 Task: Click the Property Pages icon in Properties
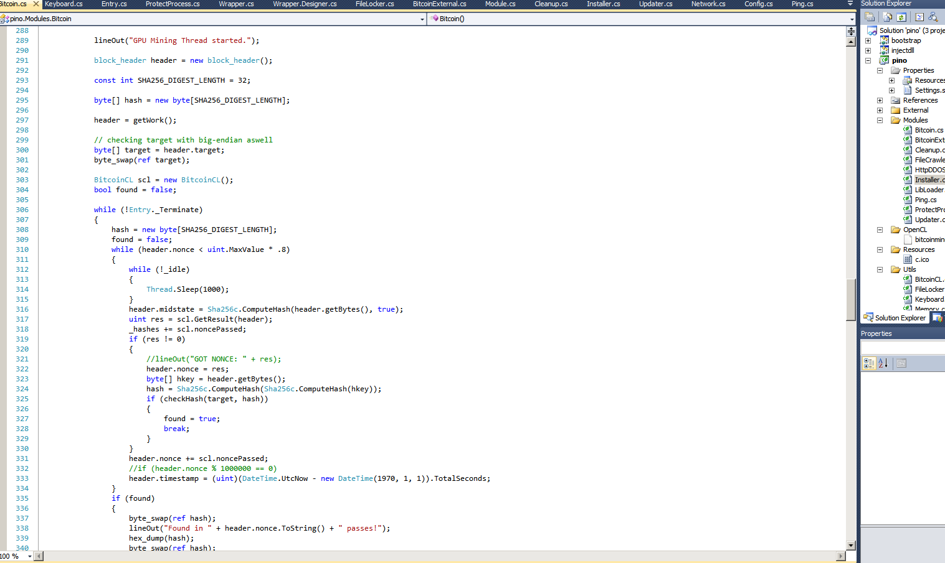901,363
